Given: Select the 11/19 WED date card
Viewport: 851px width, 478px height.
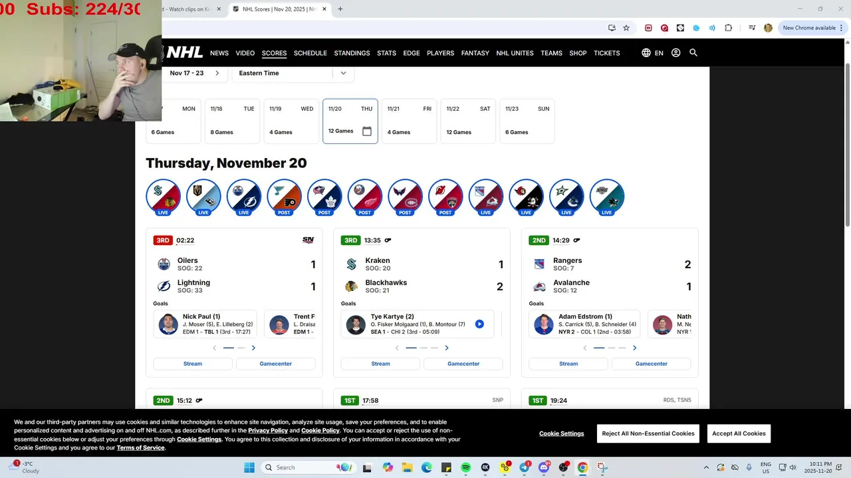Looking at the screenshot, I should click(291, 121).
